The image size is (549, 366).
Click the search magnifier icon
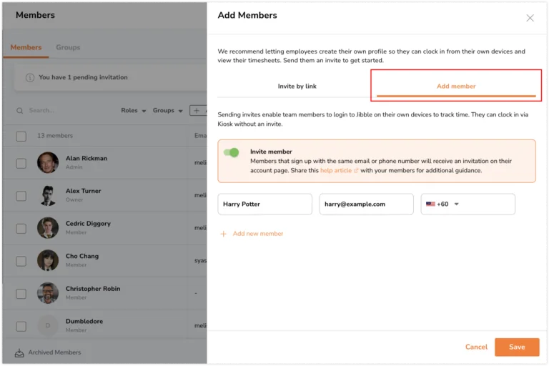tap(19, 111)
